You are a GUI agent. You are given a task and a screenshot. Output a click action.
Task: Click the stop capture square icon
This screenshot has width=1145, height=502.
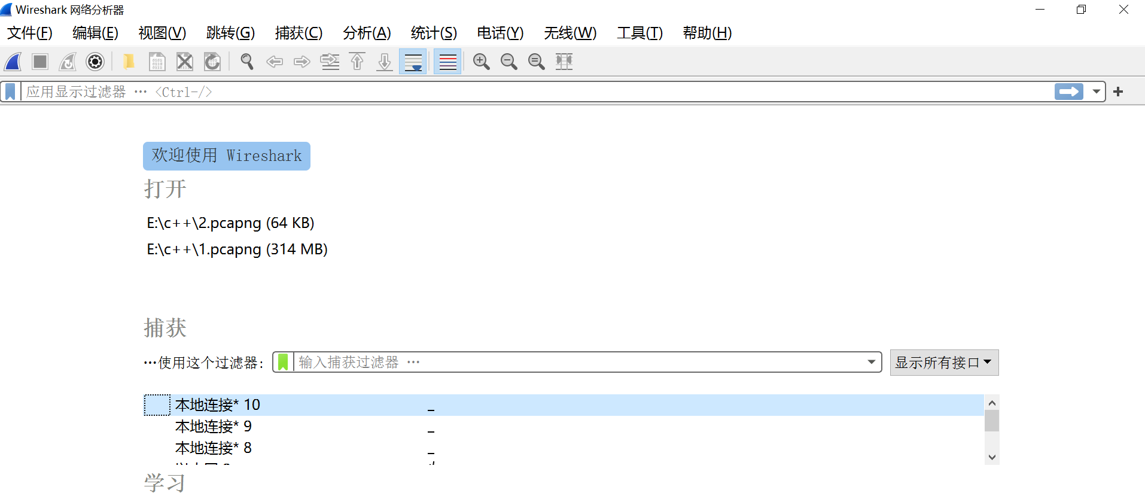40,62
